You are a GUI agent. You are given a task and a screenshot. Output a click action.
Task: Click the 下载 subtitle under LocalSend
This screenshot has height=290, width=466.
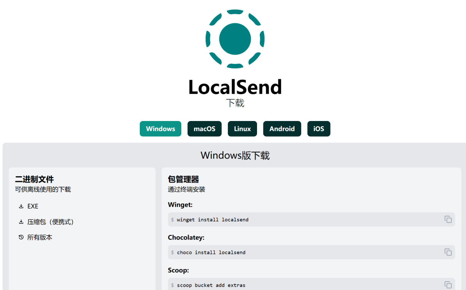coord(235,103)
